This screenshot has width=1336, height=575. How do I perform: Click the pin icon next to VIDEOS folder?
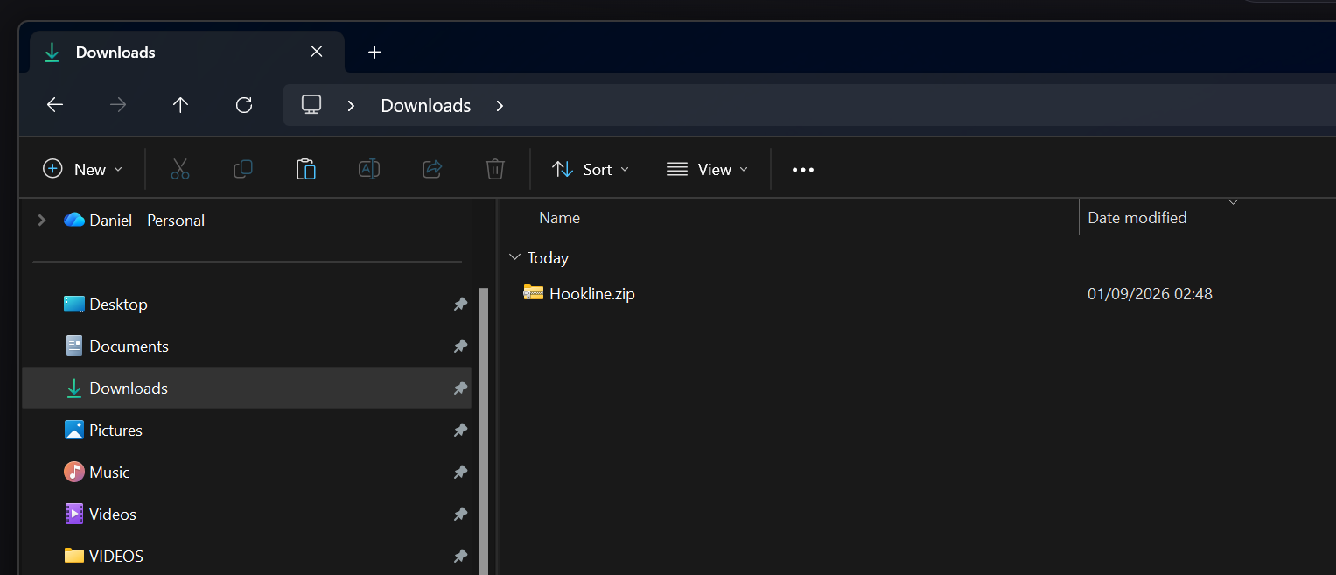coord(460,557)
